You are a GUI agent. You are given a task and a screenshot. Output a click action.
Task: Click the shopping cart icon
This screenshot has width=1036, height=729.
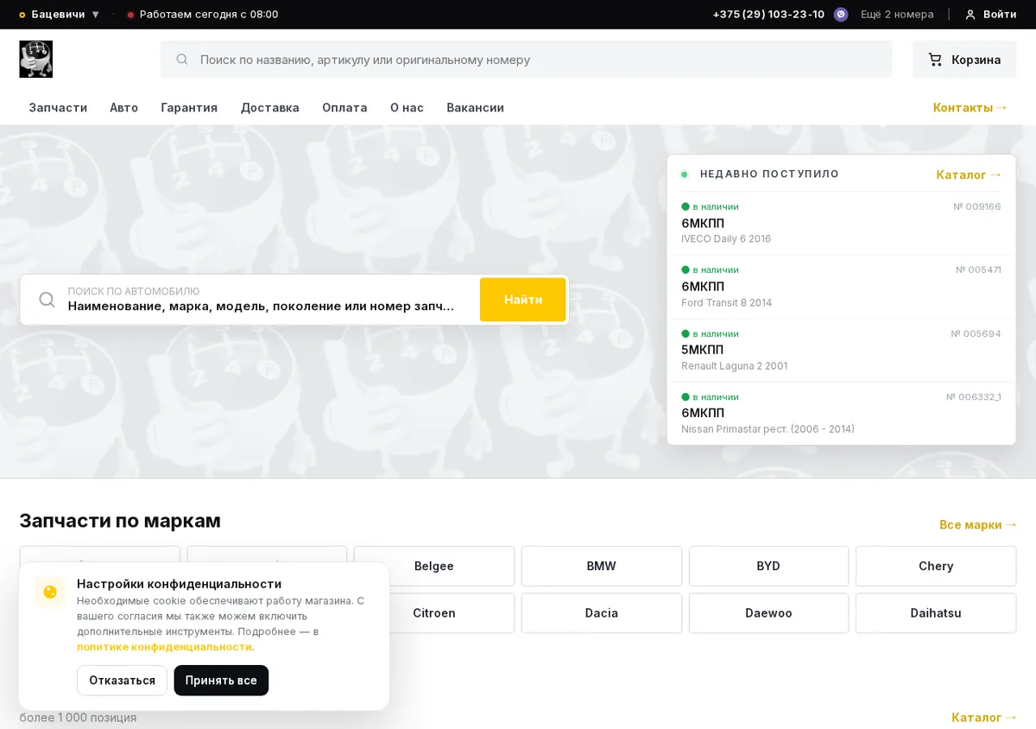click(935, 60)
